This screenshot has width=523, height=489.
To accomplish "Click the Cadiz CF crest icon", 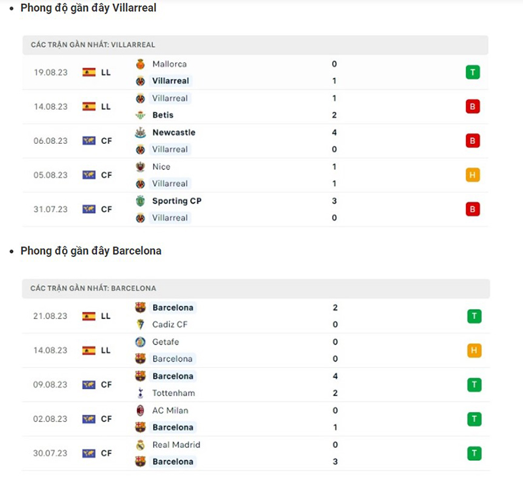I will [x=140, y=324].
